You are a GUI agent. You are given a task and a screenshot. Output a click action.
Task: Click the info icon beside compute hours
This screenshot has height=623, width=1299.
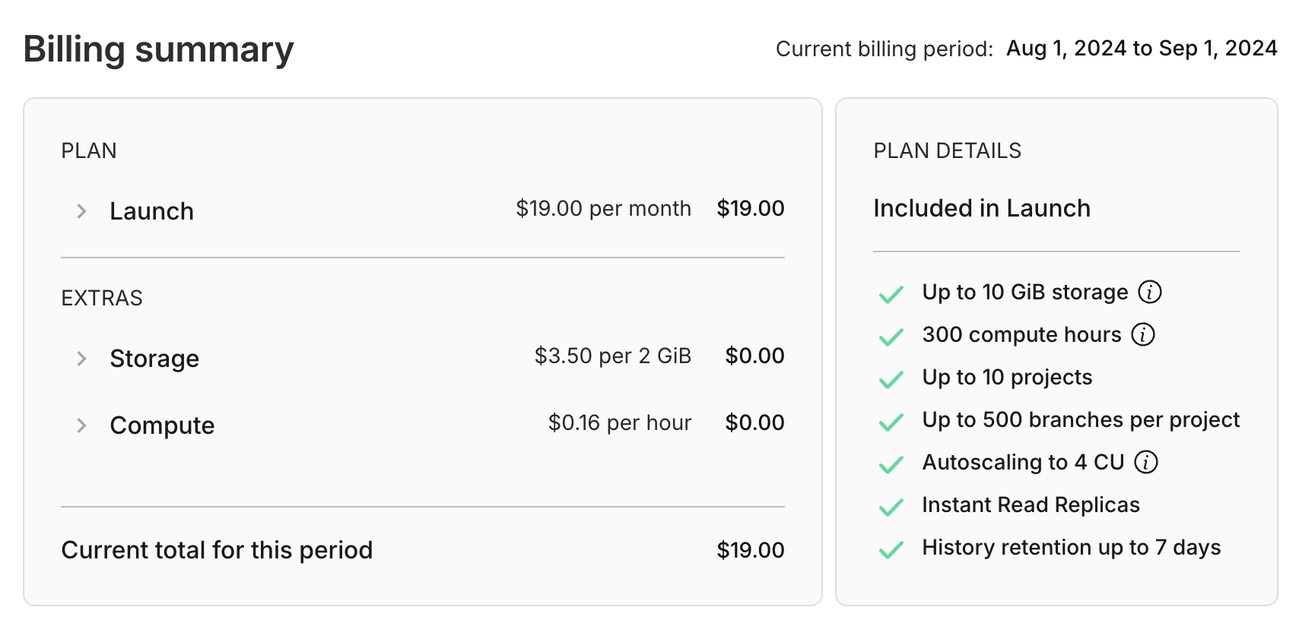coord(1142,334)
